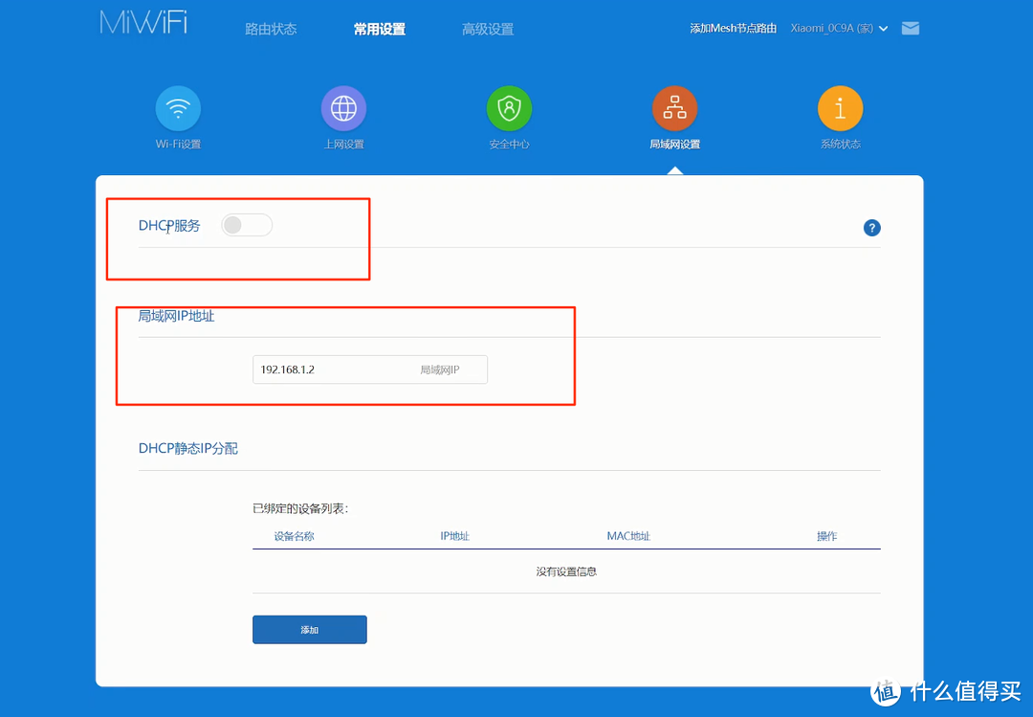The height and width of the screenshot is (717, 1033).
Task: Click the DHCP help question mark icon
Action: [871, 228]
